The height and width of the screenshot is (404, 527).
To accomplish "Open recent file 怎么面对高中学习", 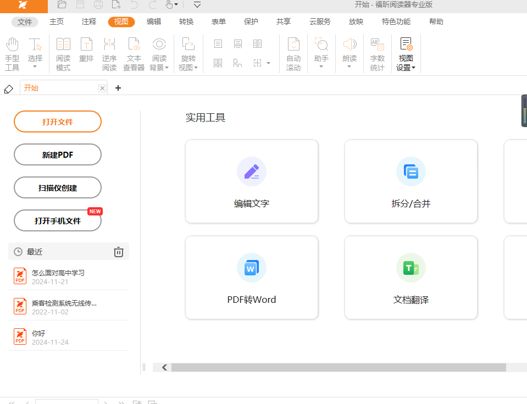I will click(58, 276).
